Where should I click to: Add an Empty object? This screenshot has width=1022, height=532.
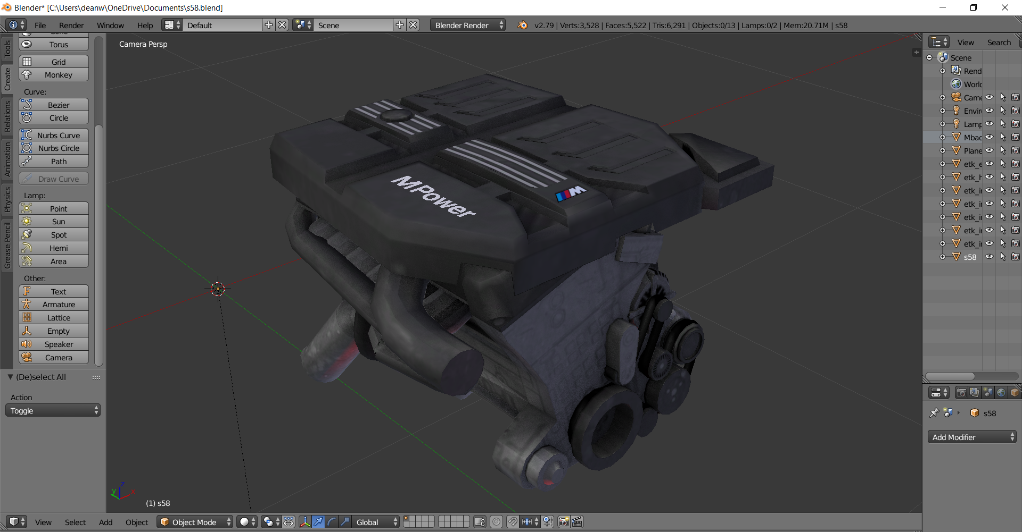[x=54, y=331]
